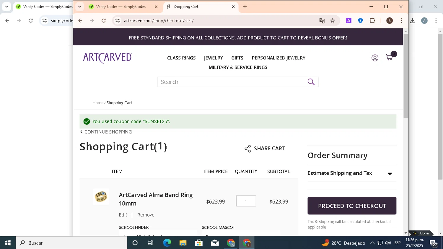Remove Alma Band Ring from cart

pos(146,215)
